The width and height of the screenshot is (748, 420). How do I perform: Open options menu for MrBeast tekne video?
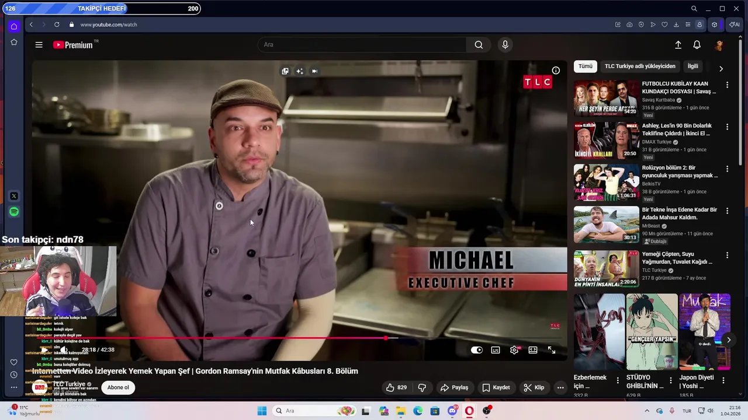click(727, 211)
